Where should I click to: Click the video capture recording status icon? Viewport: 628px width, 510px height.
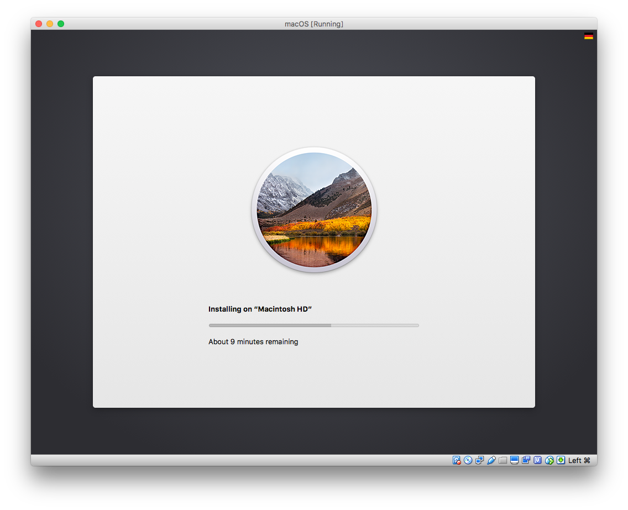(526, 460)
